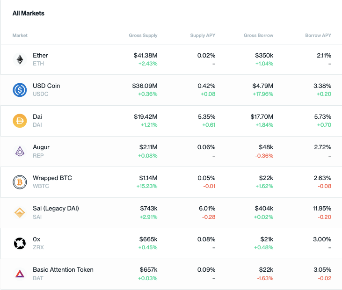Open the Augur market name
The image size is (342, 290).
(x=41, y=147)
